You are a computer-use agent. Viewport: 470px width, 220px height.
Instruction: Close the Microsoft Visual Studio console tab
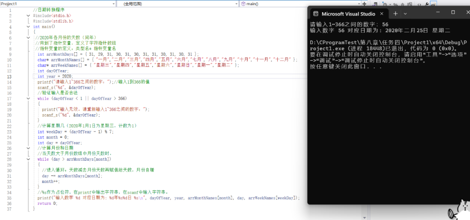[382, 14]
